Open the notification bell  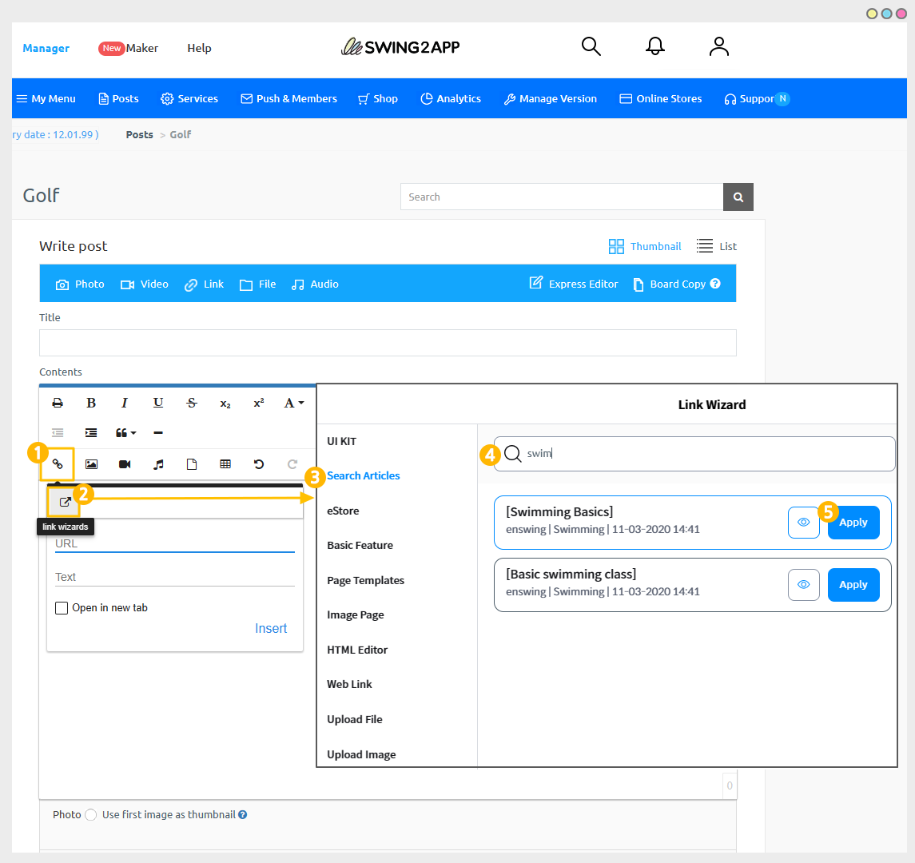(654, 46)
